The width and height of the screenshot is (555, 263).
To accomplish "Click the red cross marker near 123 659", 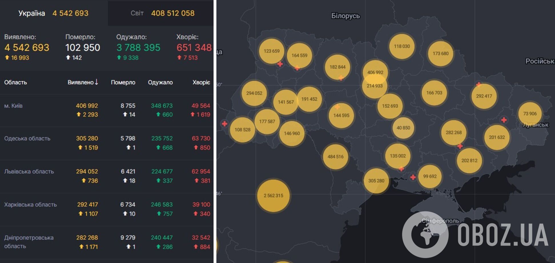I will (280, 64).
